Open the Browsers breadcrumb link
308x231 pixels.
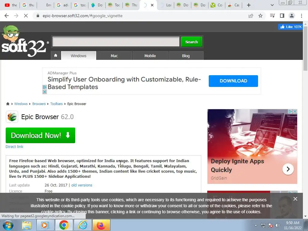pyautogui.click(x=39, y=104)
